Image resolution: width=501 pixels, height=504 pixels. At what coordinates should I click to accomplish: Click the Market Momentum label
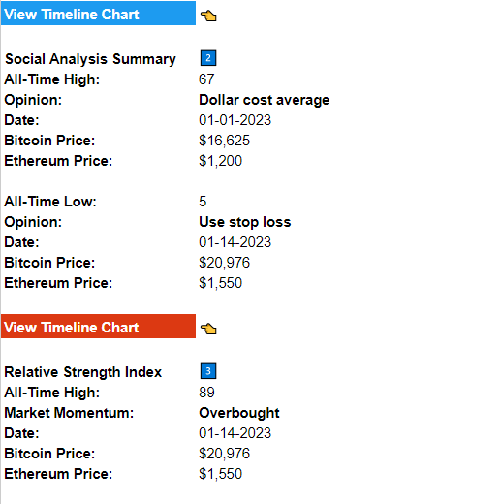click(x=69, y=413)
